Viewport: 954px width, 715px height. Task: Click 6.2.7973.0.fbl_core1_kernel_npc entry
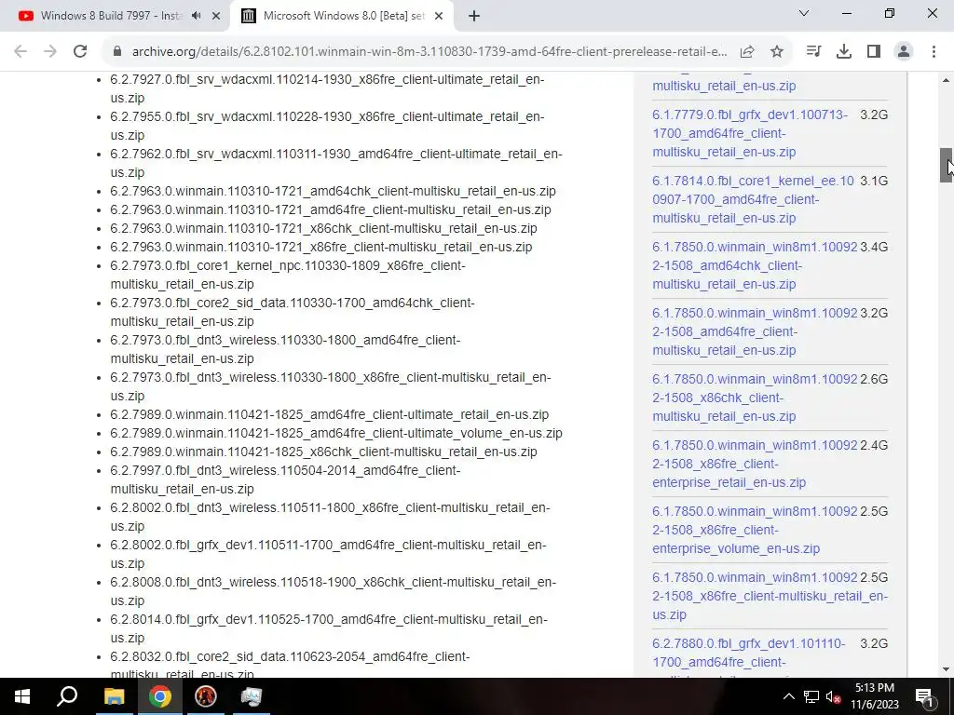288,275
